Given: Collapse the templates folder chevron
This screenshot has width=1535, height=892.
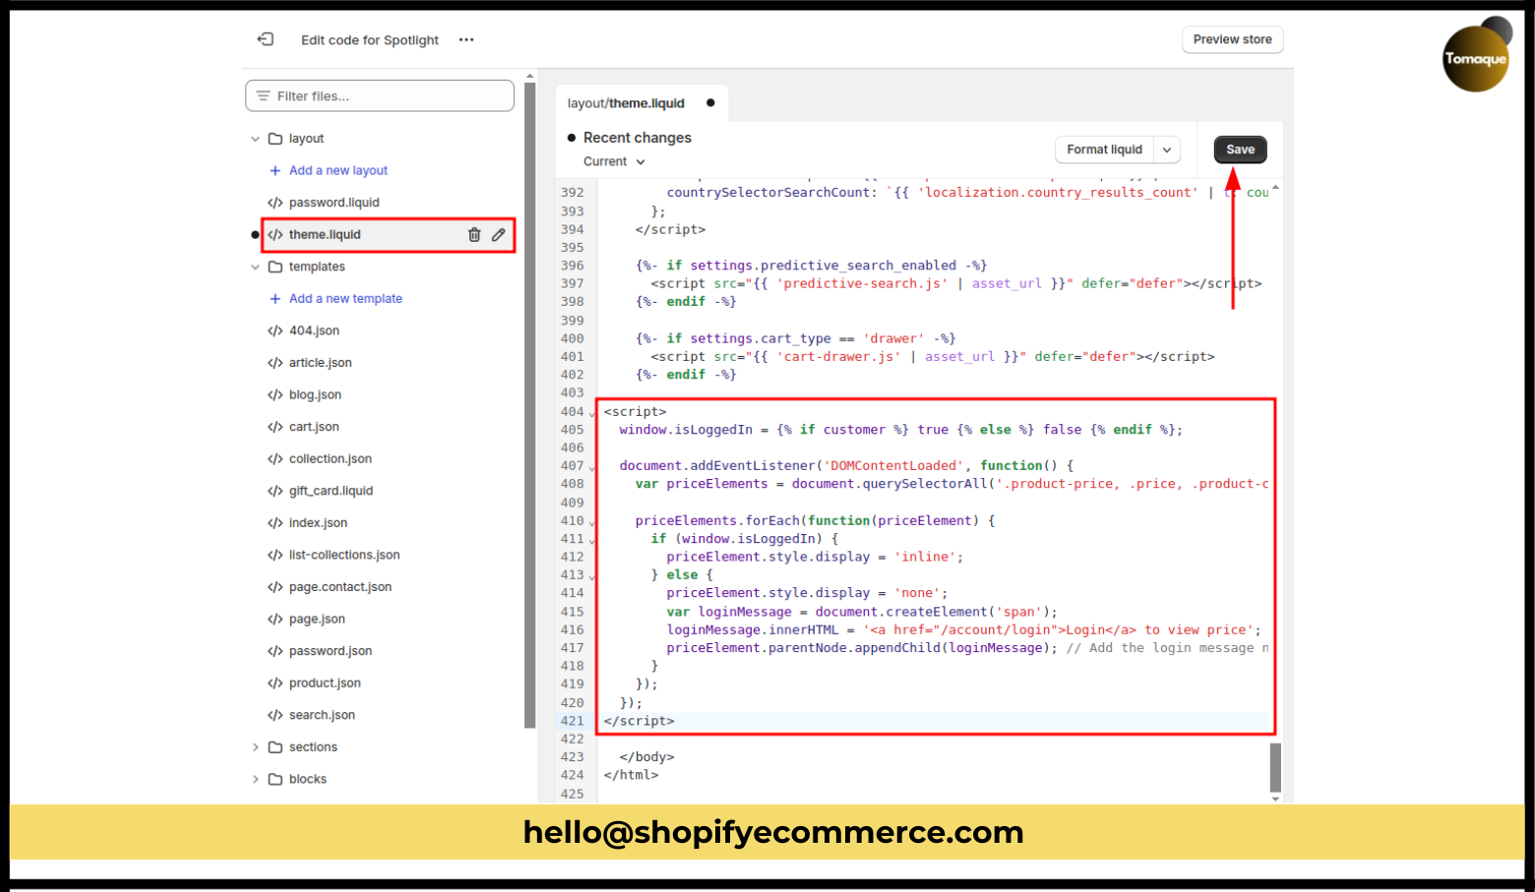Looking at the screenshot, I should tap(256, 267).
